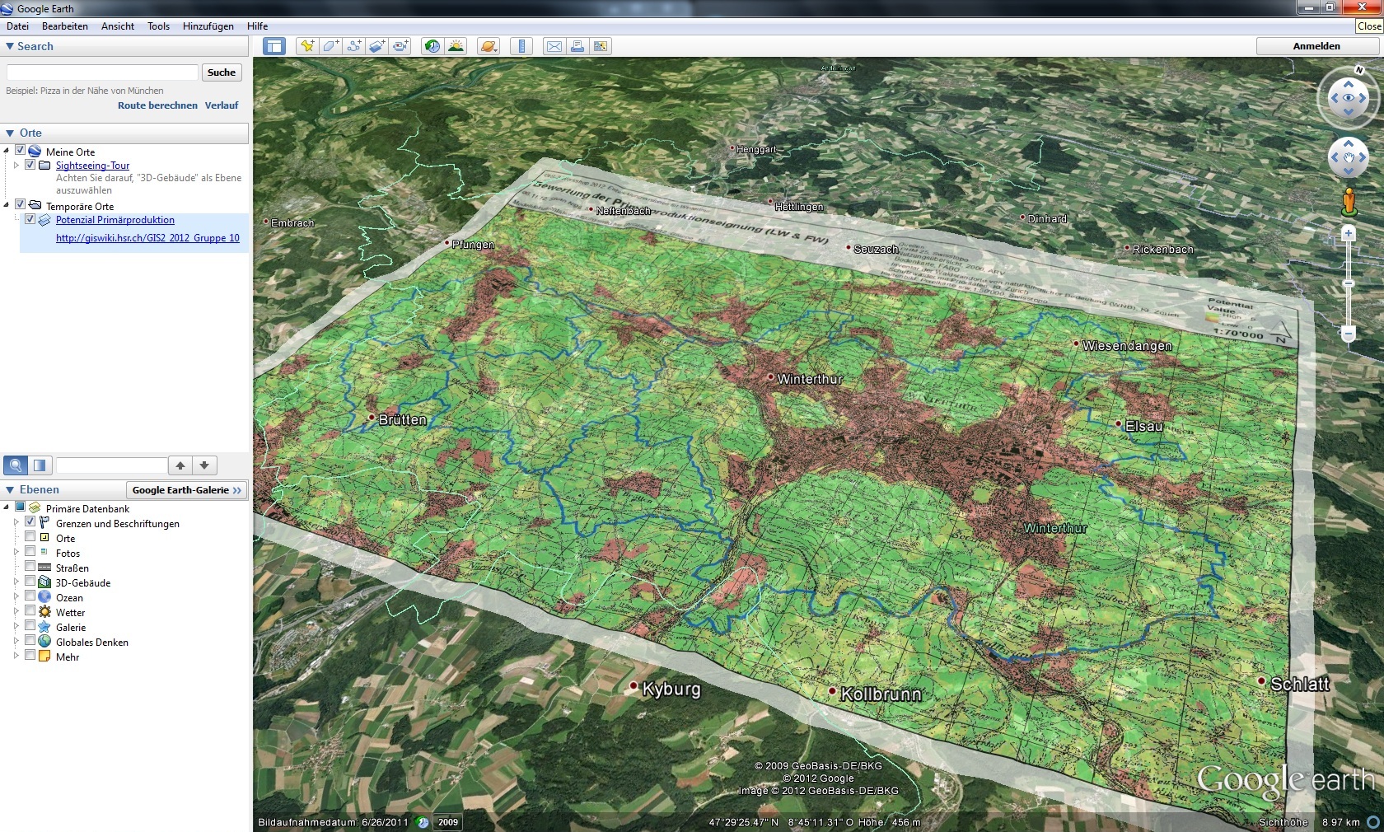The width and height of the screenshot is (1384, 832).
Task: Open the ruler measurement tool
Action: tap(521, 47)
